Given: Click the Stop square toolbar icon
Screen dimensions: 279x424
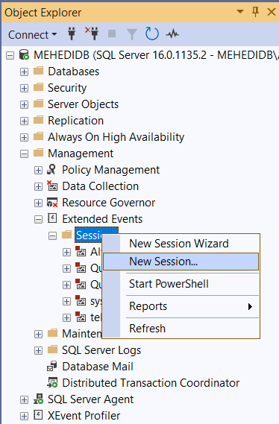Looking at the screenshot, I should (112, 34).
